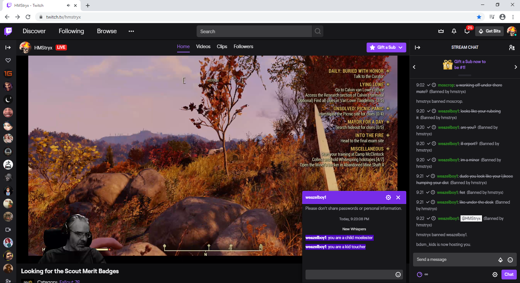Screen dimensions: 520x283
Task: Send message with Chat button
Action: click(509, 275)
